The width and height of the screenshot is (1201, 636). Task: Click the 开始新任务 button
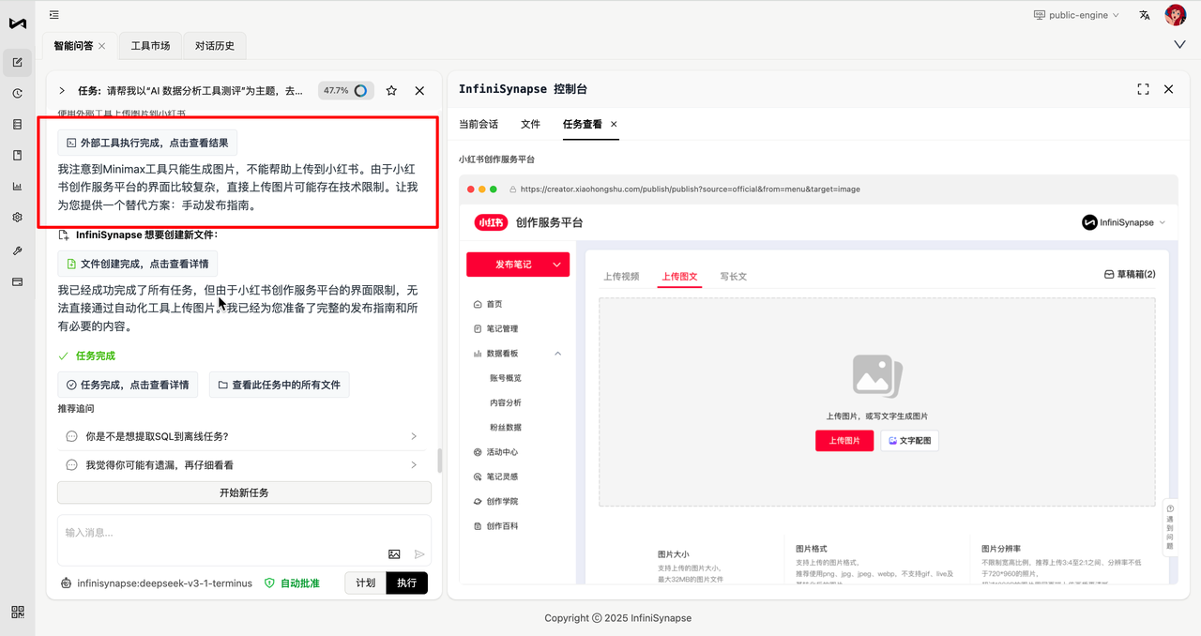[244, 492]
